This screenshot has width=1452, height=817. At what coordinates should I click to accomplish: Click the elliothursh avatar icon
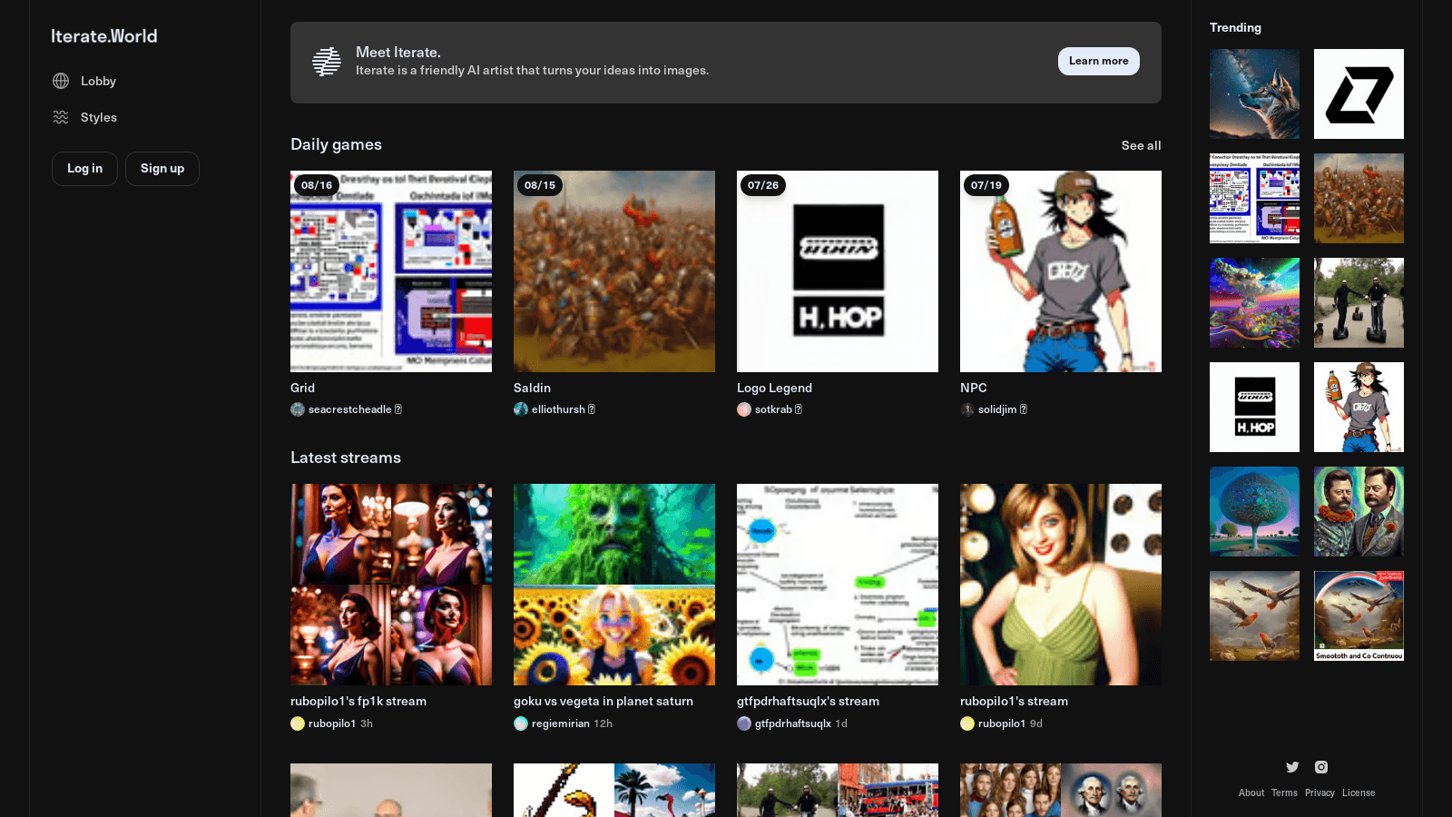(521, 409)
